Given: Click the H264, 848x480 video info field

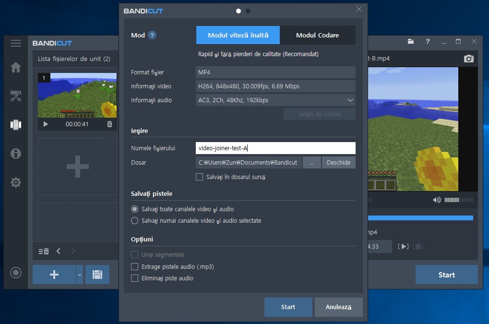Looking at the screenshot, I should [275, 86].
